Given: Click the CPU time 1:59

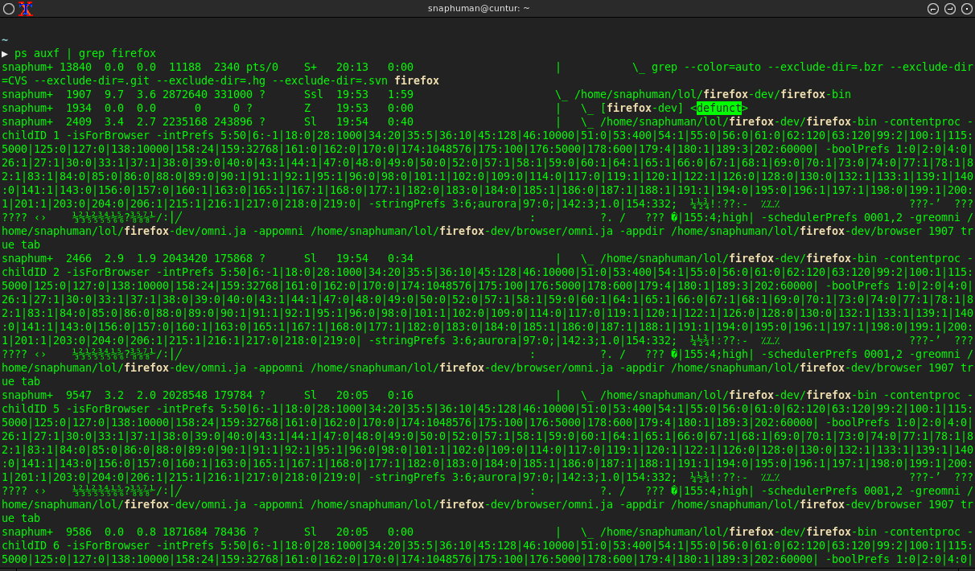Looking at the screenshot, I should (401, 95).
